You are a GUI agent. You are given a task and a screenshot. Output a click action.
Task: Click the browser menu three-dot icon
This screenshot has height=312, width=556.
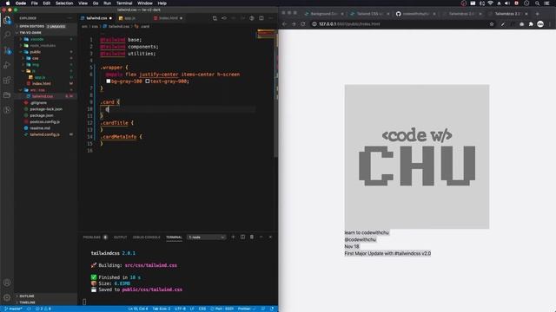click(x=550, y=24)
